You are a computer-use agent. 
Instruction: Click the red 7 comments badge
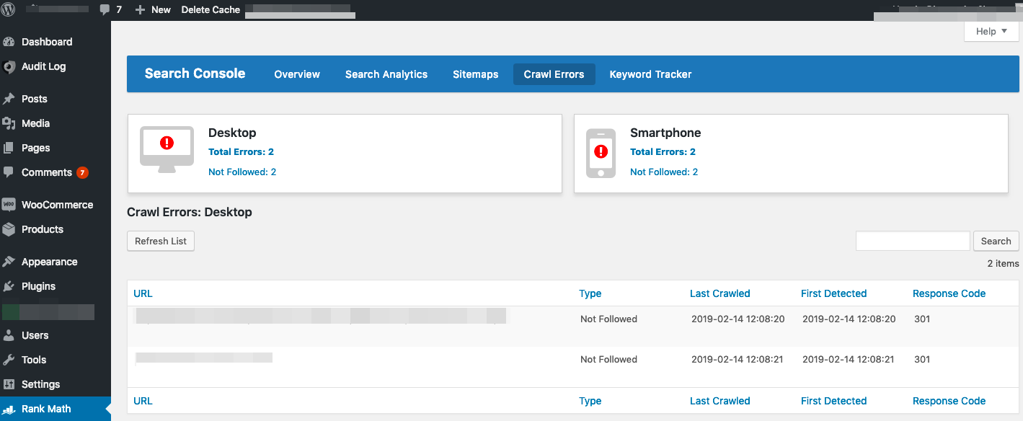point(82,172)
